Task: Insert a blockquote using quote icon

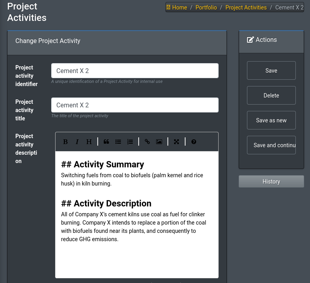Action: (x=106, y=142)
